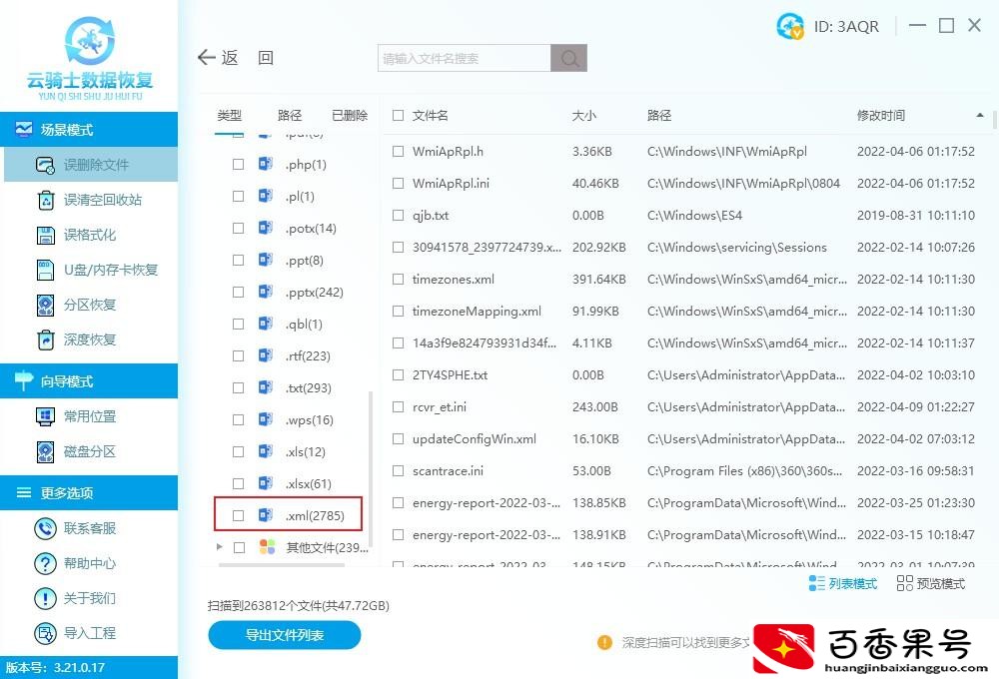The width and height of the screenshot is (999, 679).
Task: Open the 帮助中心 help center
Action: pyautogui.click(x=75, y=563)
